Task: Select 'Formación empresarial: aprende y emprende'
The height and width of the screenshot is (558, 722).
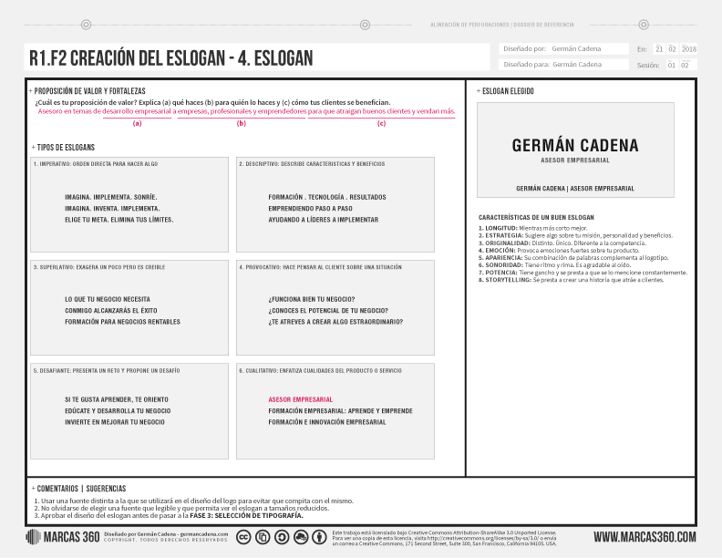Action: point(341,410)
